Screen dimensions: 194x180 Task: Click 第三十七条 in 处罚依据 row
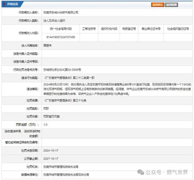point(80,100)
